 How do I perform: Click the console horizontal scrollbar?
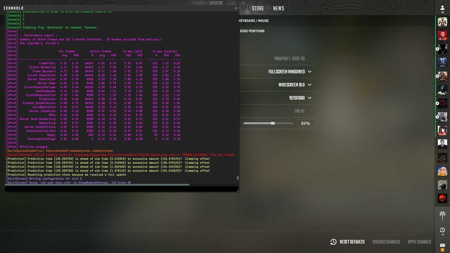coord(97,185)
